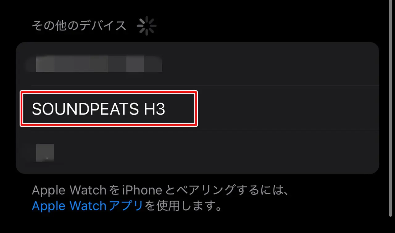Click the その他のデバイス section header
Viewport: 395px width, 233px height.
pyautogui.click(x=79, y=26)
